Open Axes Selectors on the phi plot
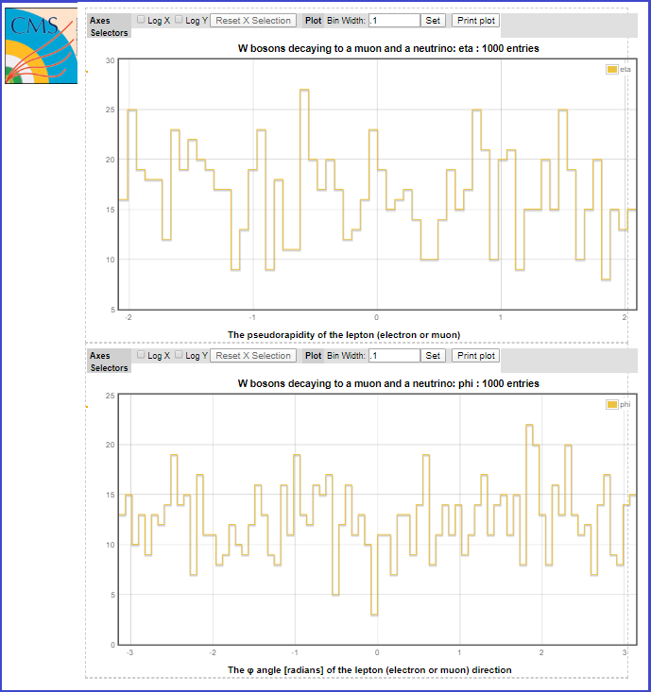This screenshot has height=692, width=651. click(109, 362)
